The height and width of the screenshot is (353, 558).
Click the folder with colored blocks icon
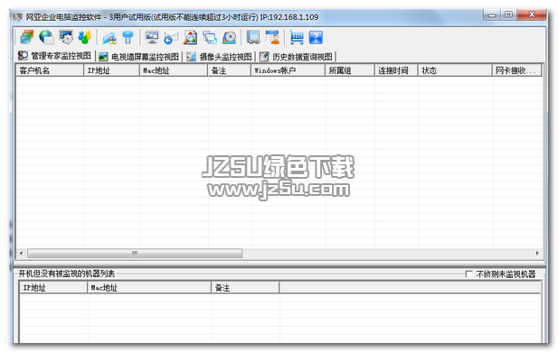109,38
